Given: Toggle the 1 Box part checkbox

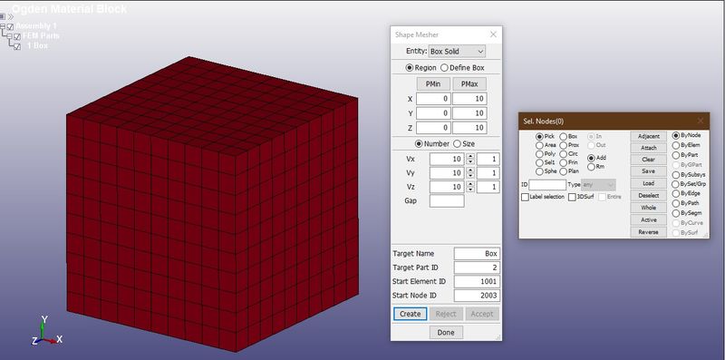Looking at the screenshot, I should click(x=17, y=47).
